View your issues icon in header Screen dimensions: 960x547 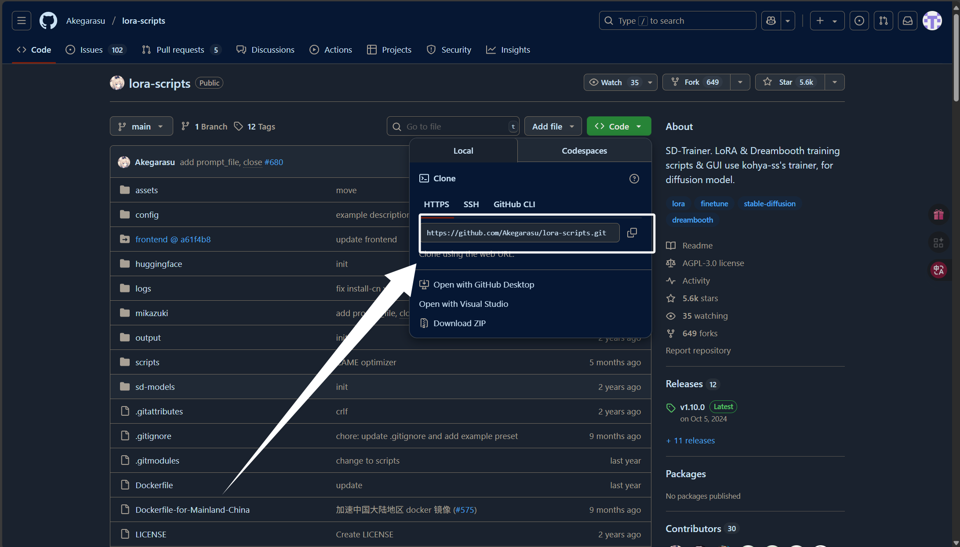859,21
